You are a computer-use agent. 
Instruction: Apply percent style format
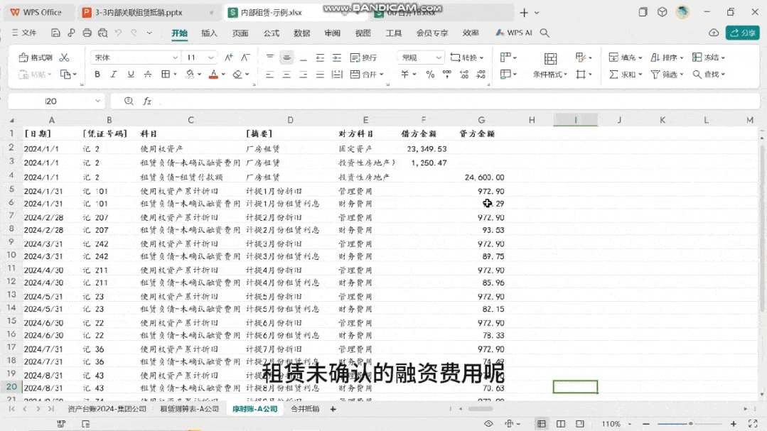[430, 75]
